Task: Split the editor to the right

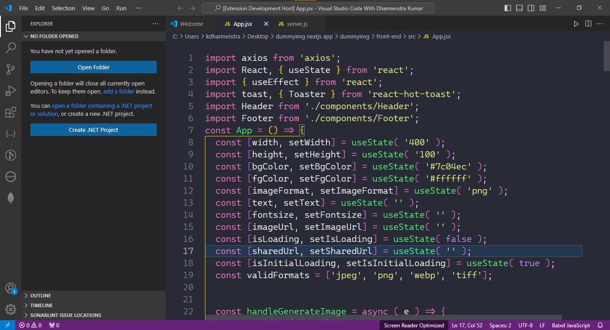Action: coord(588,24)
